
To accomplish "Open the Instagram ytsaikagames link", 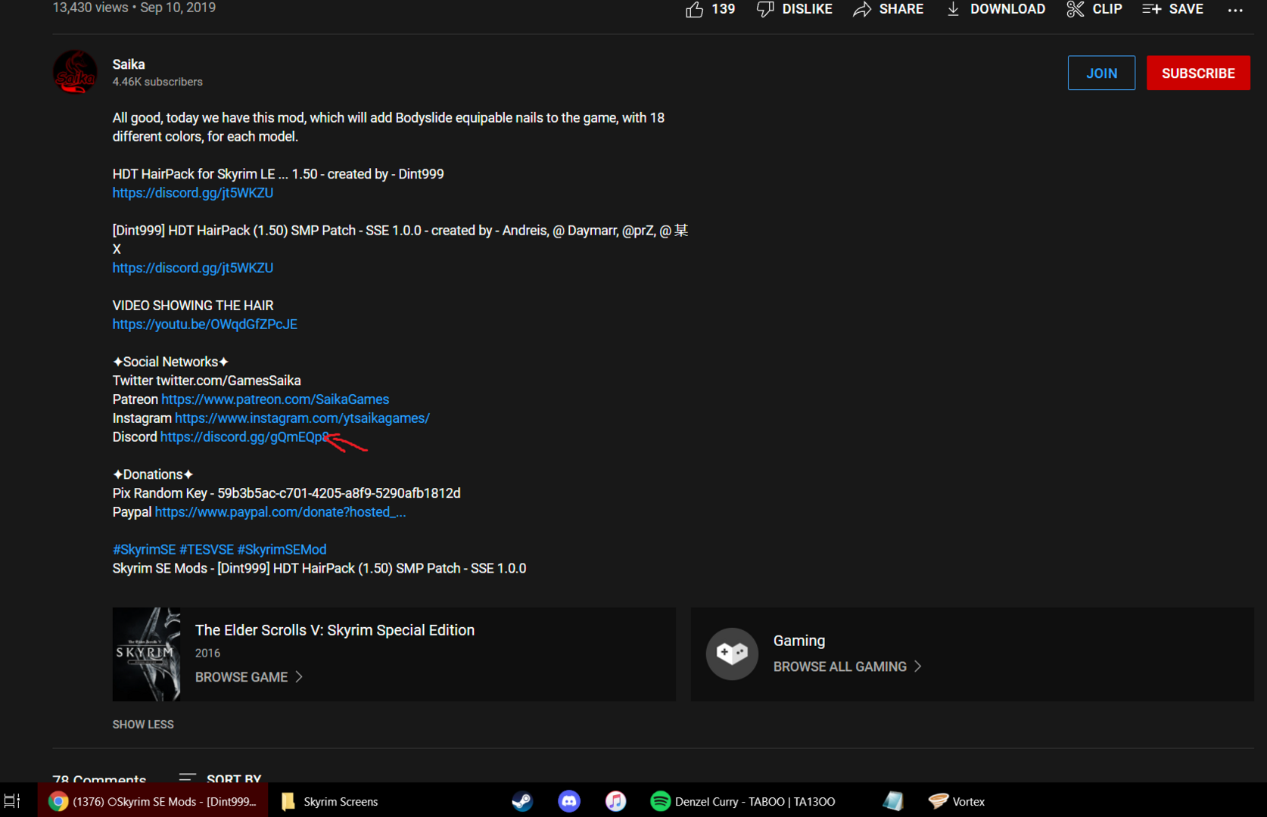I will (302, 418).
